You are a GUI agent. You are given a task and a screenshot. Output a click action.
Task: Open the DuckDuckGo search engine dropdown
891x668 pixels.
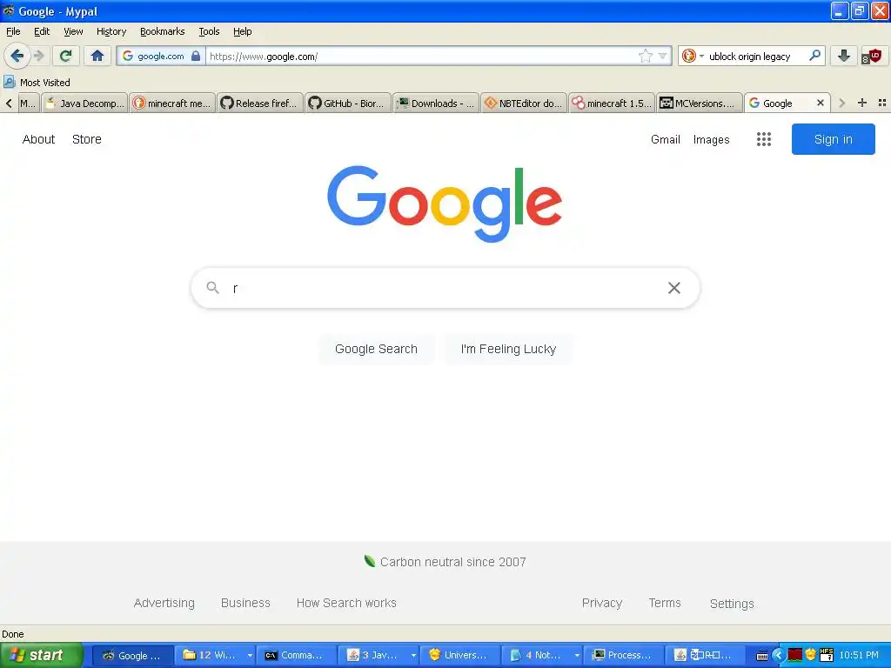pos(693,56)
